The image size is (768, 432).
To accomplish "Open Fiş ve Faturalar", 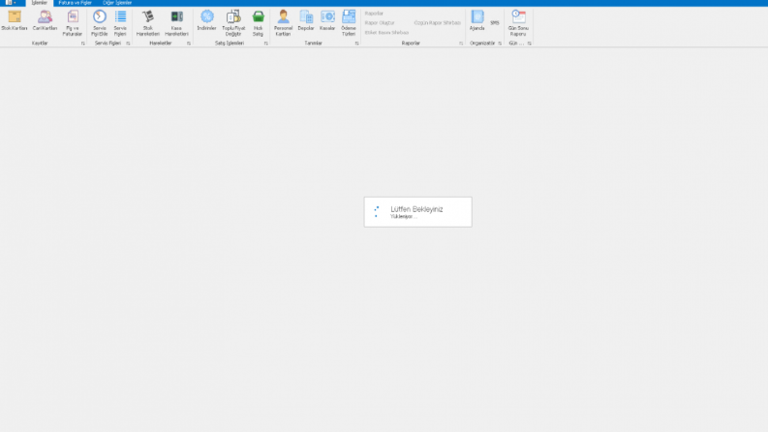I will coord(73,23).
